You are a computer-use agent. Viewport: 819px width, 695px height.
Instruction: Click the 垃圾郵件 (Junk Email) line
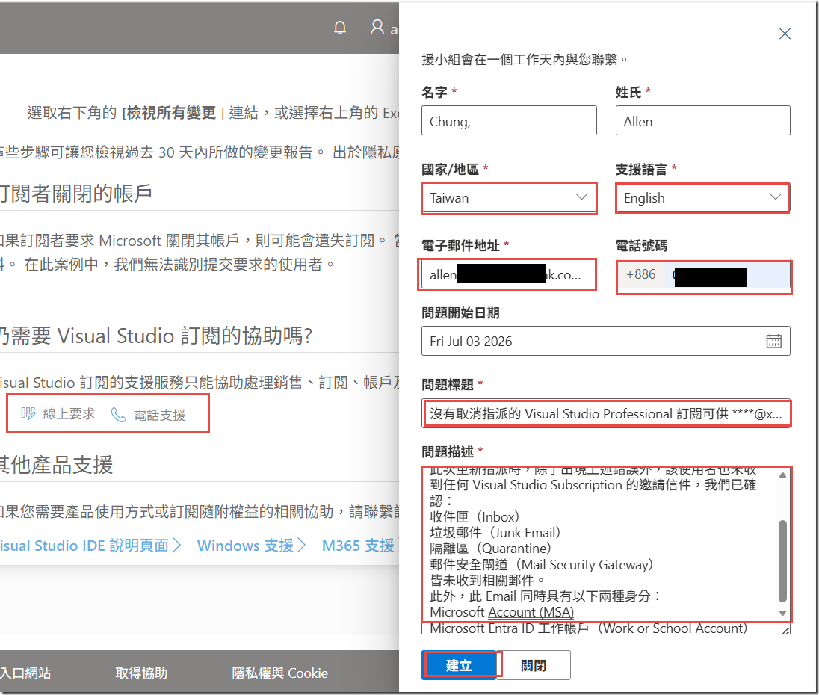coord(495,533)
